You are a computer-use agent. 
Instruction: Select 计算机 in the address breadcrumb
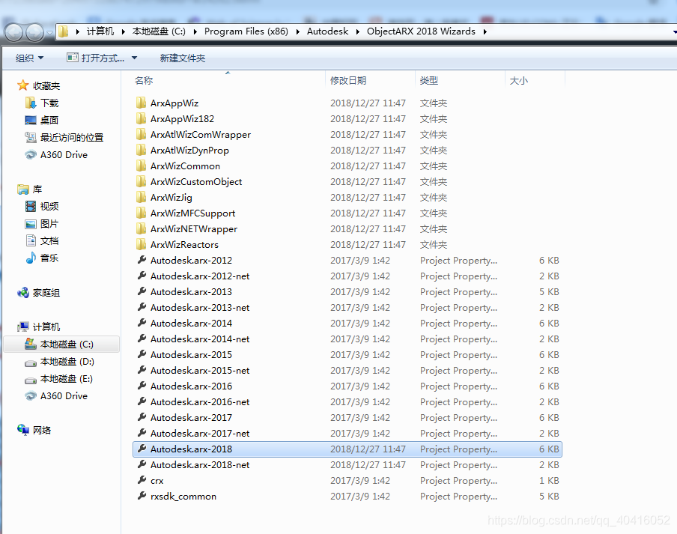coord(100,31)
